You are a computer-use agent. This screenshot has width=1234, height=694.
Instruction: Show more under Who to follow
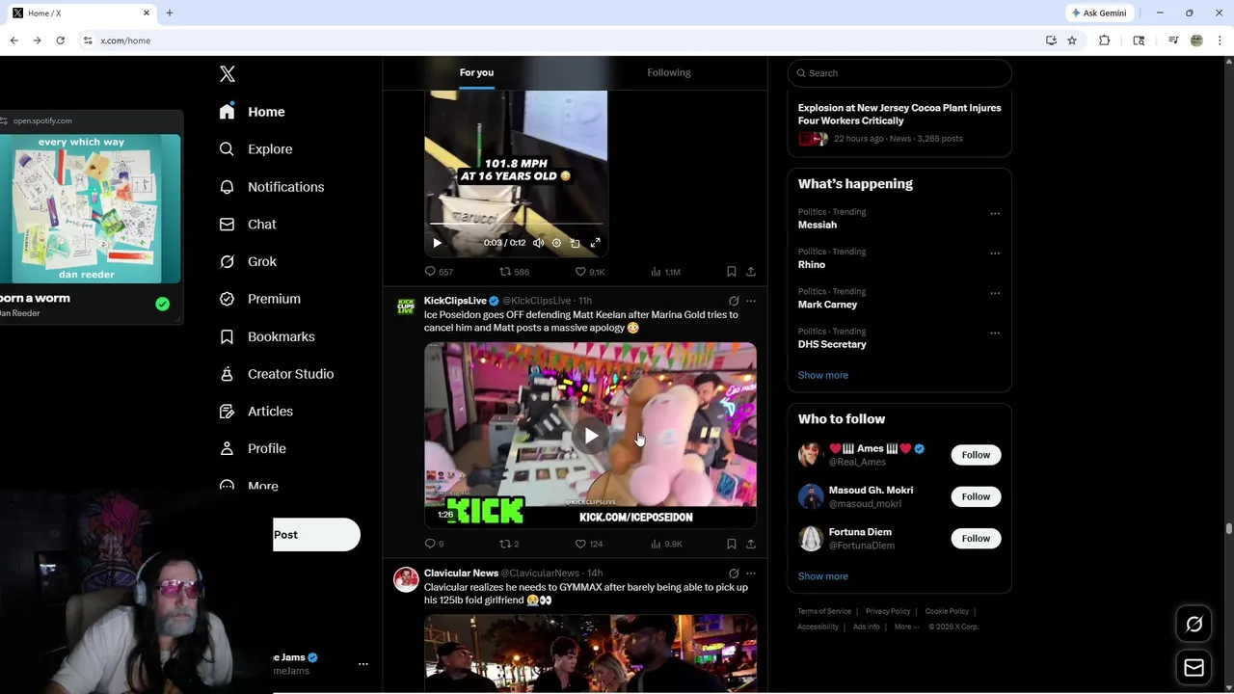click(x=823, y=576)
